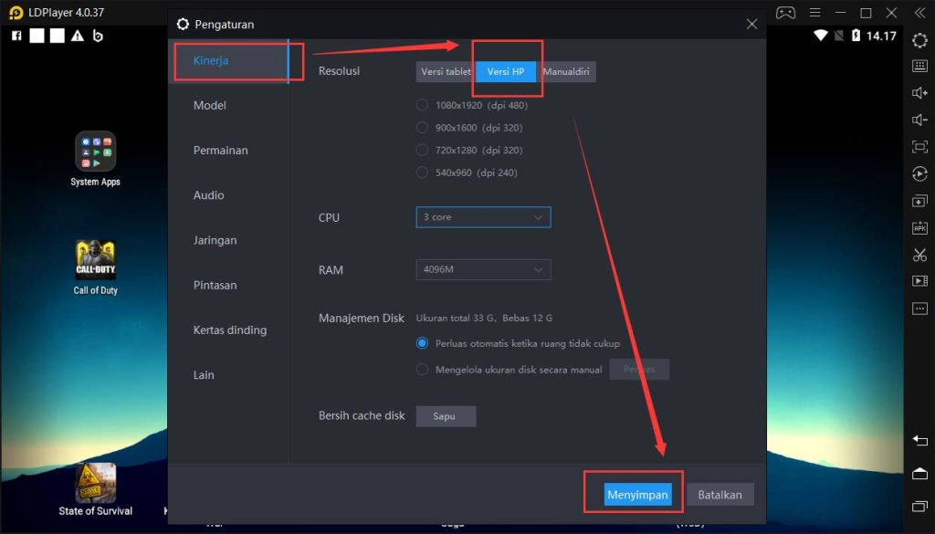Switch to Versi HP resolution tab
The image size is (935, 534).
pos(506,71)
